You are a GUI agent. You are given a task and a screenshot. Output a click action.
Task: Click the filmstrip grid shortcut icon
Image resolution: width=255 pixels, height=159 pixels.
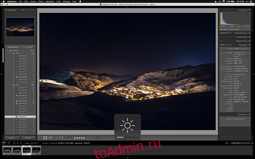[15, 143]
